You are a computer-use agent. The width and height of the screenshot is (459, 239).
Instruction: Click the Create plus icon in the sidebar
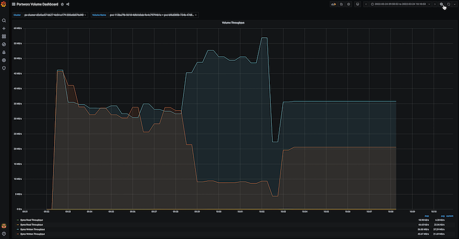[x=4, y=29]
